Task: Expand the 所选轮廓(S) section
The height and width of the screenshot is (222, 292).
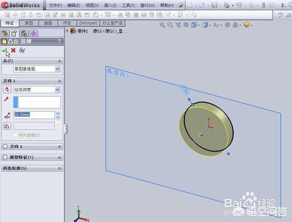Action: [x=32, y=168]
